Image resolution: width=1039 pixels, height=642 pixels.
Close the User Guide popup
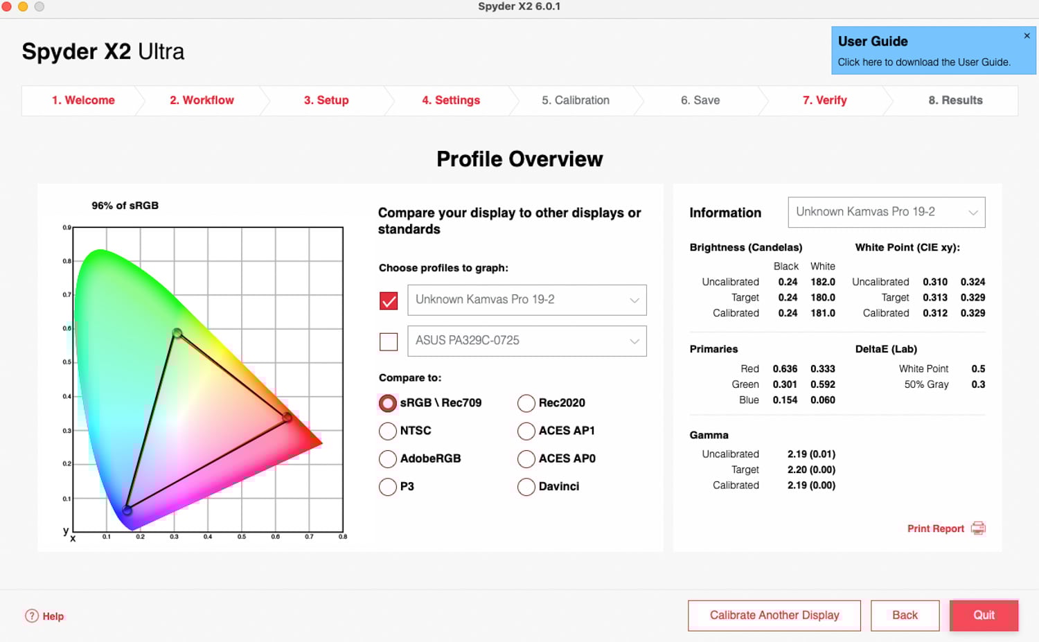point(1027,36)
